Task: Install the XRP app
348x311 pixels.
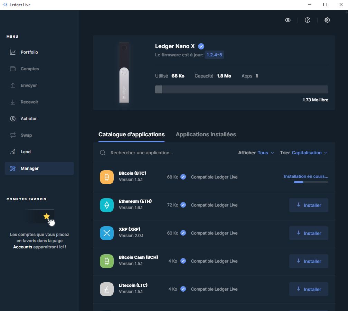Action: pos(309,233)
